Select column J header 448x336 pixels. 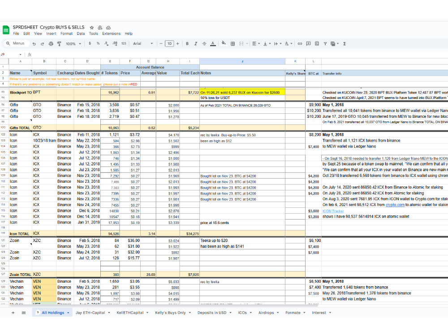point(242,61)
